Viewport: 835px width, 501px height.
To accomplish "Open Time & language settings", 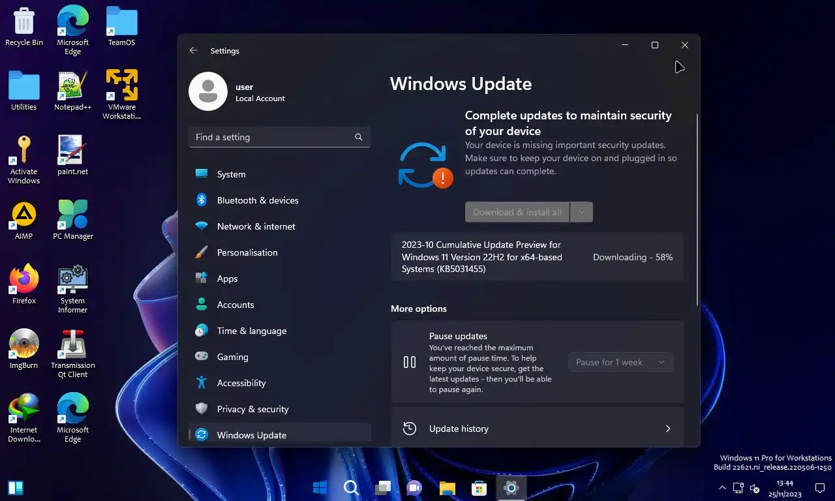I will [280, 331].
